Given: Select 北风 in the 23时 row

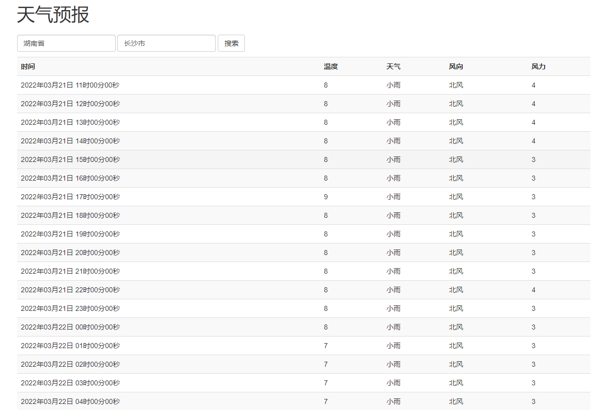Looking at the screenshot, I should tap(456, 308).
